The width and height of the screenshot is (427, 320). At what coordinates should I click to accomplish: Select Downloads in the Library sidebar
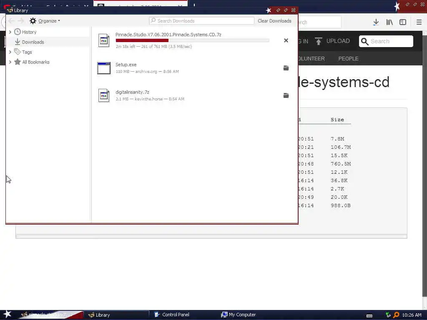tap(33, 42)
